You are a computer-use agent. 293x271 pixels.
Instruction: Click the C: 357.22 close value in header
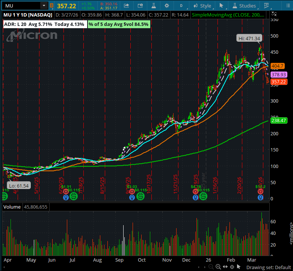(159, 15)
